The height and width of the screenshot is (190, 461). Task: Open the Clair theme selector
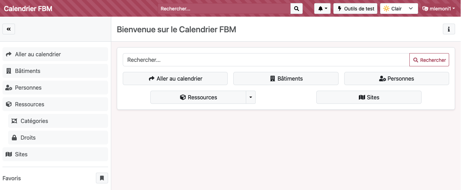(x=399, y=9)
